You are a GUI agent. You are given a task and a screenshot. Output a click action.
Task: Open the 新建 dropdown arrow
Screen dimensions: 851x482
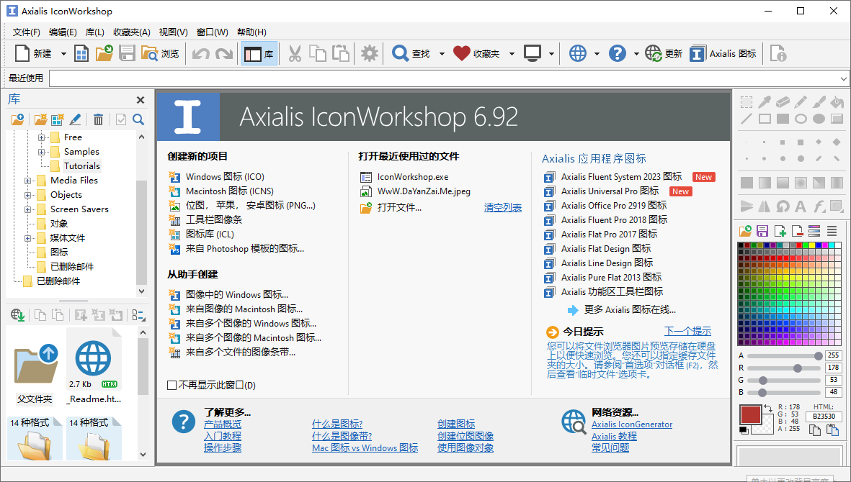[x=64, y=53]
